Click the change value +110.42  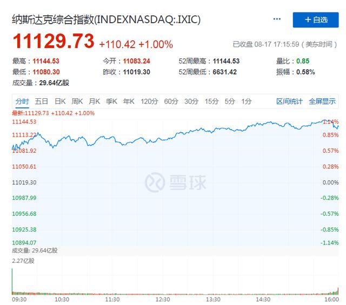pyautogui.click(x=117, y=44)
